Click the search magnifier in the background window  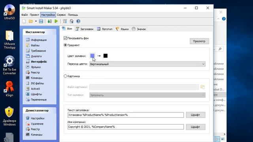click(x=220, y=49)
